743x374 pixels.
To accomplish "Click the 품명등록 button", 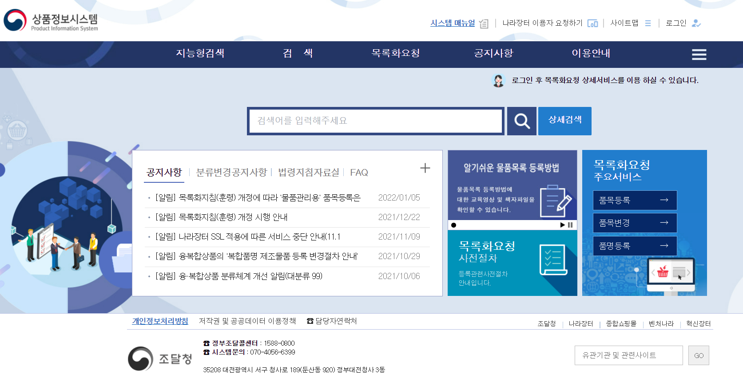I will click(635, 246).
